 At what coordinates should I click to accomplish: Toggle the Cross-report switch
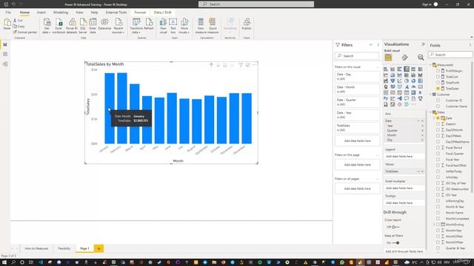395,227
